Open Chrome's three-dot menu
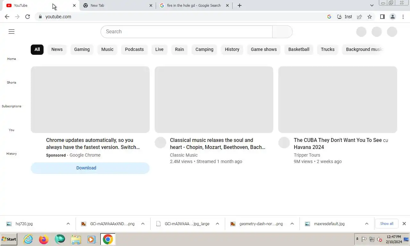Image resolution: width=410 pixels, height=246 pixels. point(403,17)
